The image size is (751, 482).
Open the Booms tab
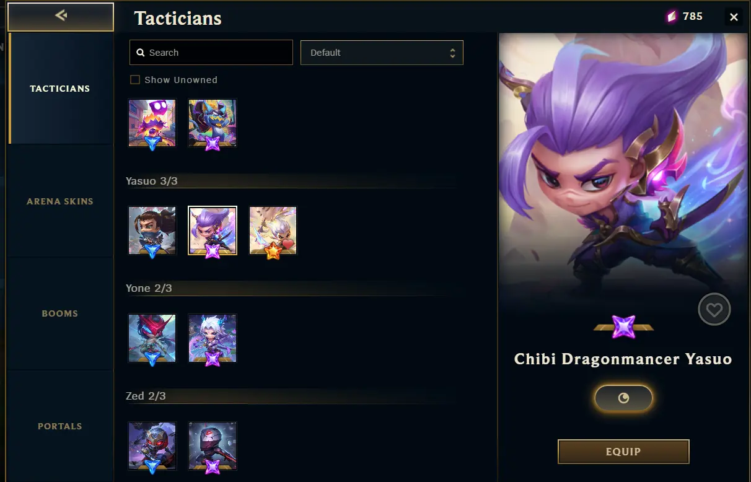tap(60, 313)
